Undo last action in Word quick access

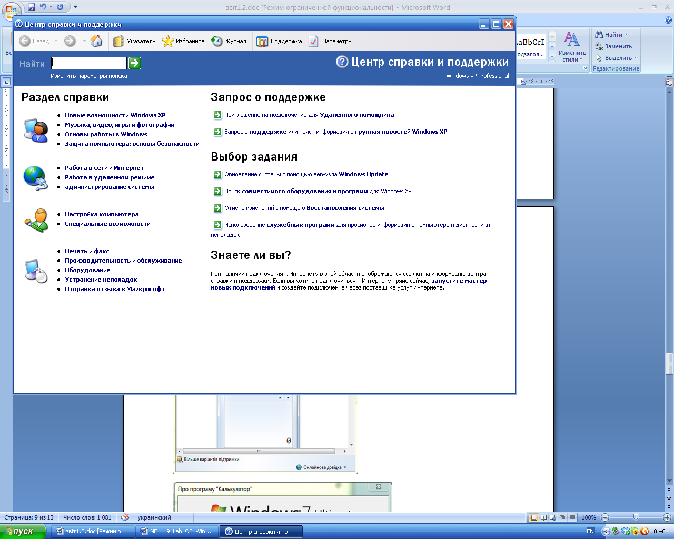(x=43, y=7)
